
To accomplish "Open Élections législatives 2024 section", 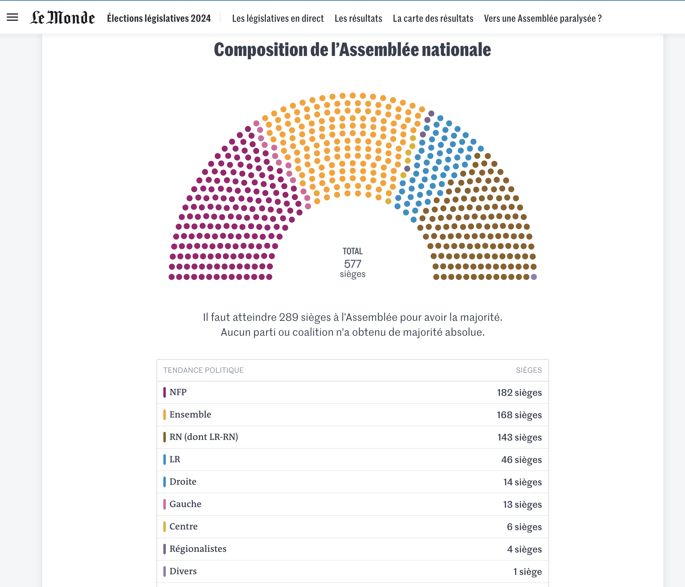I will coord(159,18).
